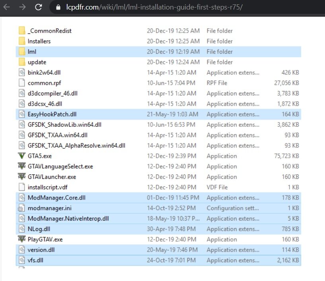Click the RPF File type label
The image size is (325, 281).
click(x=217, y=83)
